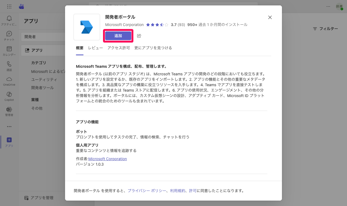Viewport: 347px width, 206px height.
Task: Open the 許可 link
Action: click(193, 191)
